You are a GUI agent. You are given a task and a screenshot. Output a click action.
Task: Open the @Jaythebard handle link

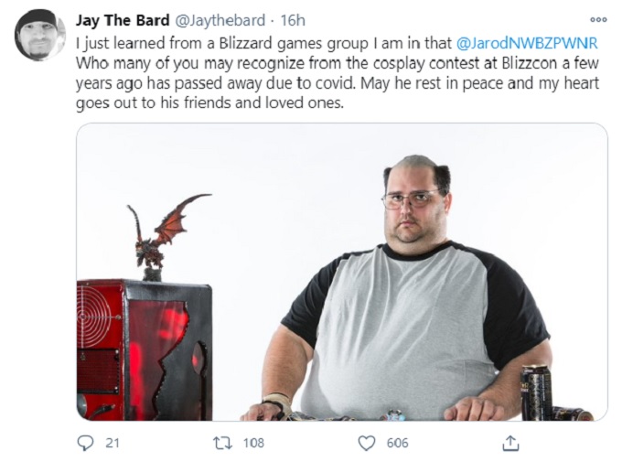tap(220, 20)
